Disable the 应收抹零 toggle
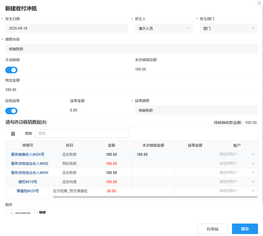263x236 pixels. tap(11, 111)
